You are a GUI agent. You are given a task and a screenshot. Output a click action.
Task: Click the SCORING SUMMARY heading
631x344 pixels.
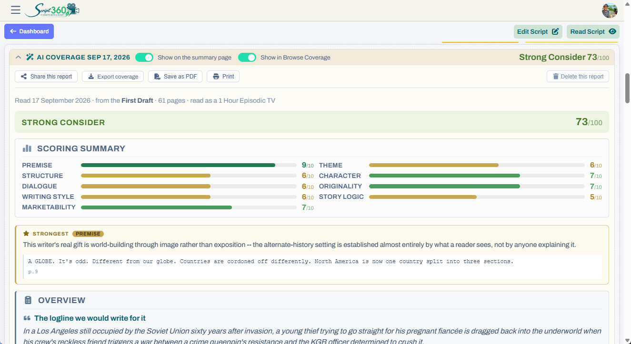tap(81, 148)
